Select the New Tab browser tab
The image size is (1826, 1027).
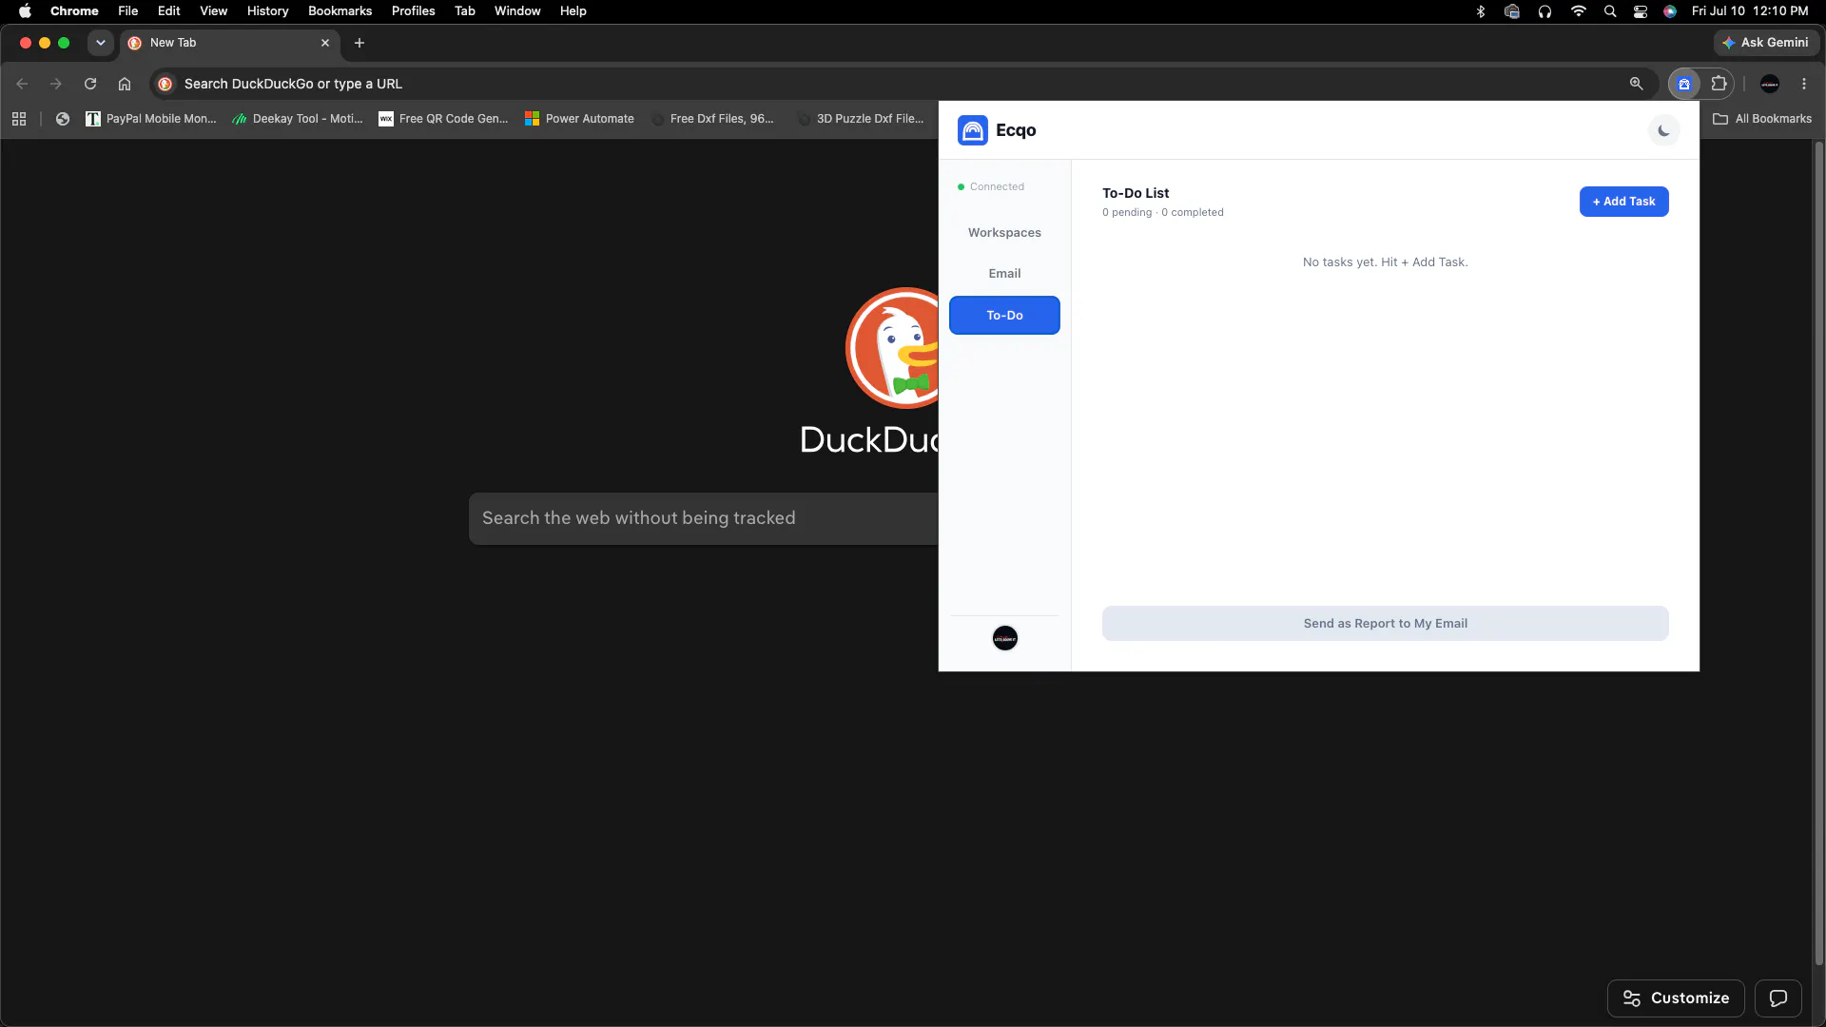click(x=229, y=43)
